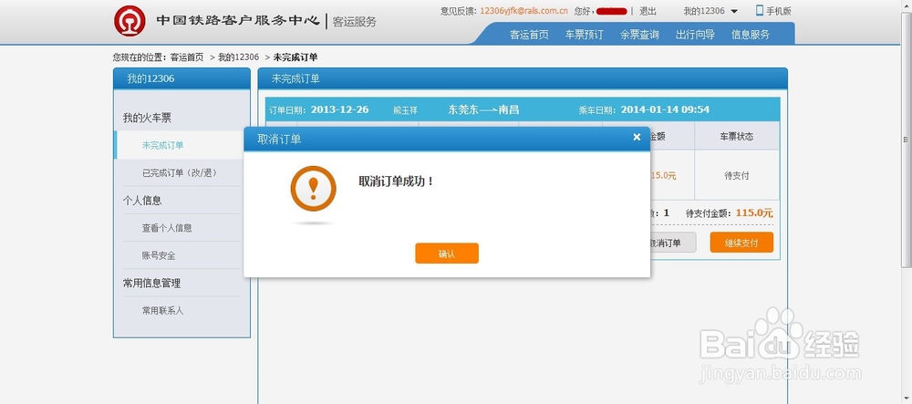Click 我的12306 in the breadcrumb
The height and width of the screenshot is (404, 912).
point(238,57)
